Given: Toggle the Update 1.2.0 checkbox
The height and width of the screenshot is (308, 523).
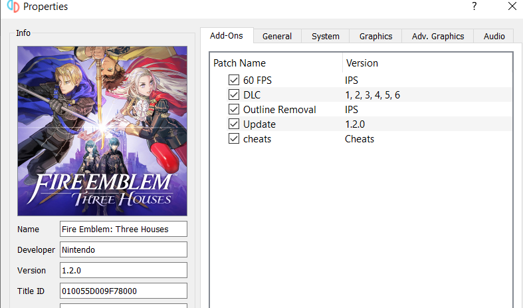Looking at the screenshot, I should pos(234,124).
